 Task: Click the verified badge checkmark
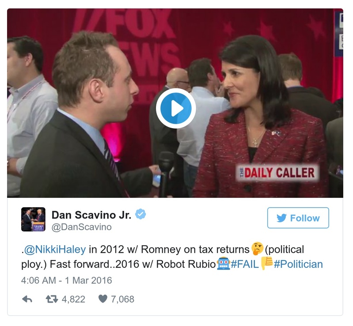coord(140,214)
